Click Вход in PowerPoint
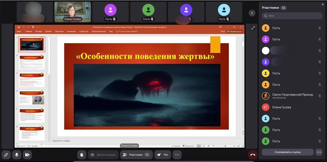Viewport: 327px width, 162px height. click(223, 31)
